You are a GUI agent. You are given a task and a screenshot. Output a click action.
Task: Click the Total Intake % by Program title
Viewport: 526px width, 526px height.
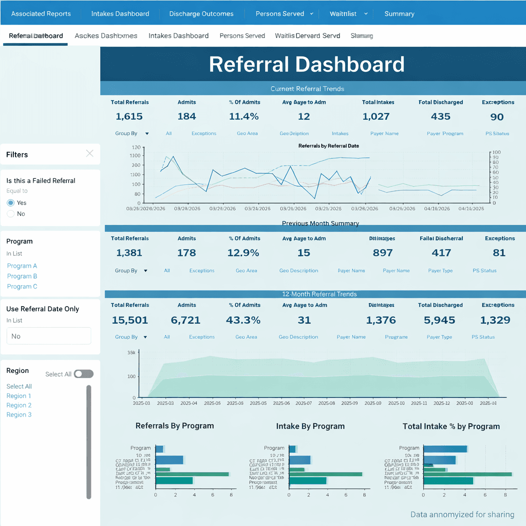[x=451, y=426]
